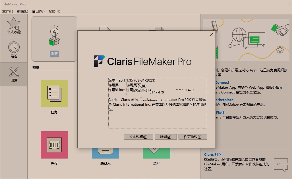The height and width of the screenshot is (179, 292).
Task: Click the license key text *****-J1479
Action: (x=185, y=90)
